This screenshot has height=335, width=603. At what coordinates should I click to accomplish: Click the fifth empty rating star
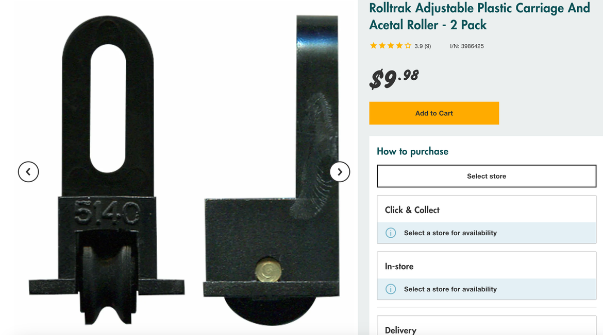click(x=408, y=46)
